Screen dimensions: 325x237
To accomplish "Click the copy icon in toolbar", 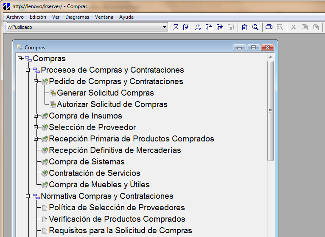I will [x=305, y=27].
